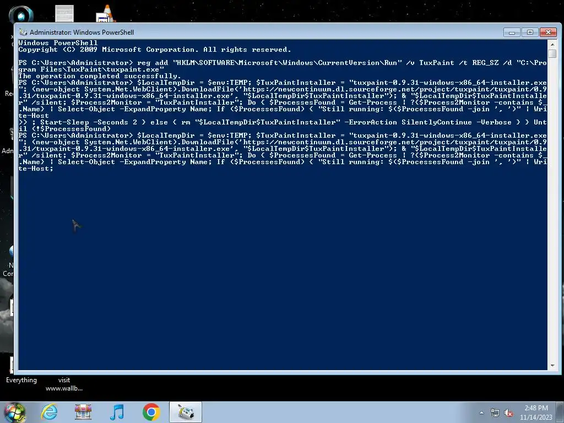Viewport: 564px width, 423px height.
Task: Select the active PowerShell taskbar button
Action: pos(186,412)
